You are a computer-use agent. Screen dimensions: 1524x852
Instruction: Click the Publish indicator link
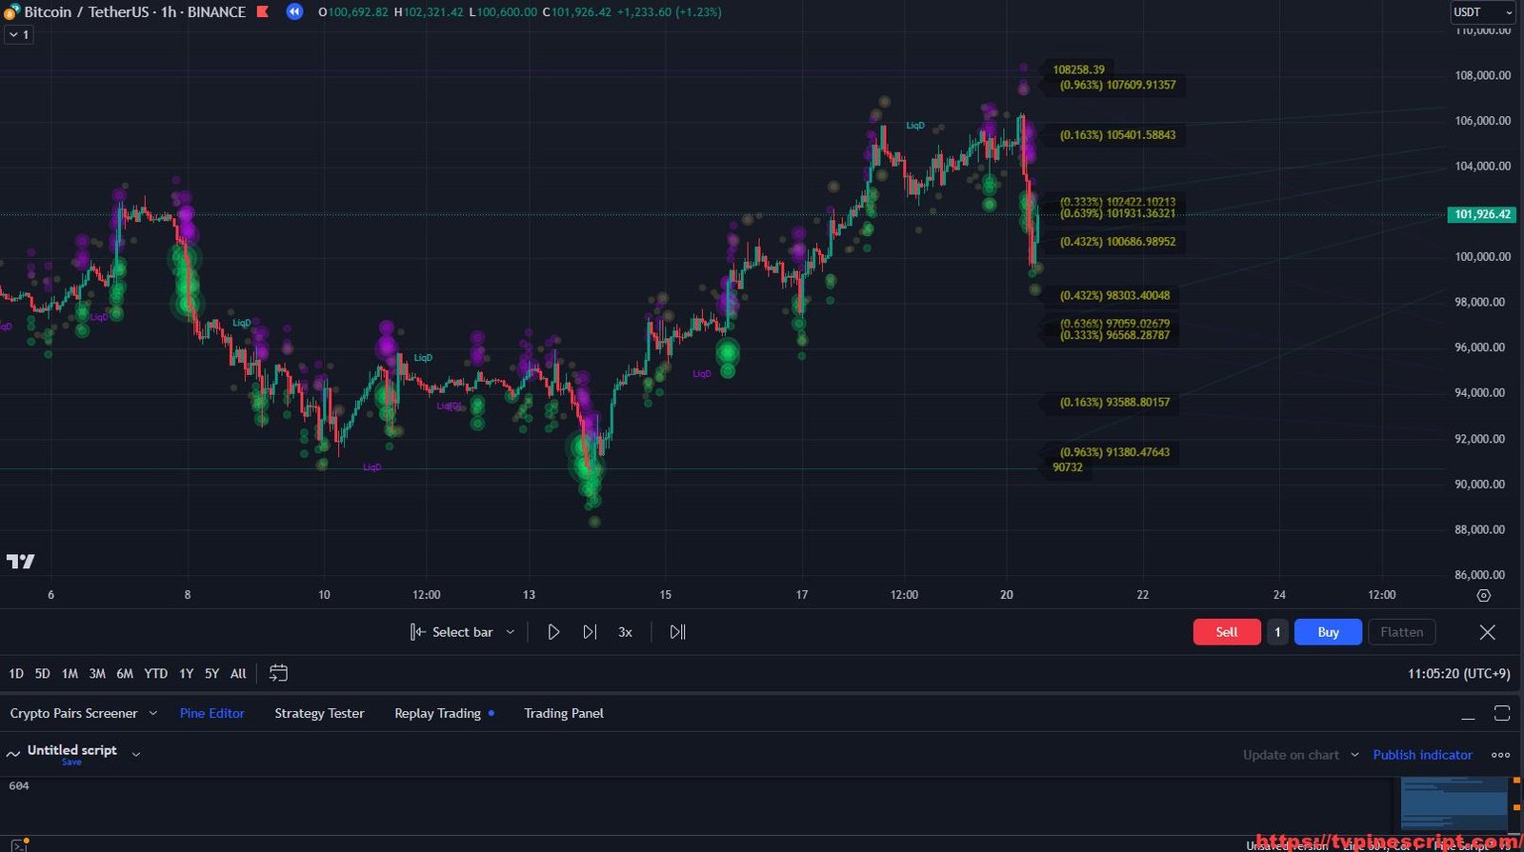point(1422,755)
